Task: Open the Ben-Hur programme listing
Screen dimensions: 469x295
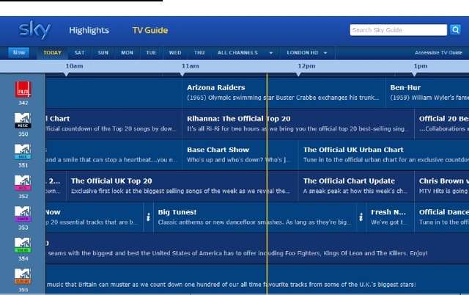Action: 427,92
